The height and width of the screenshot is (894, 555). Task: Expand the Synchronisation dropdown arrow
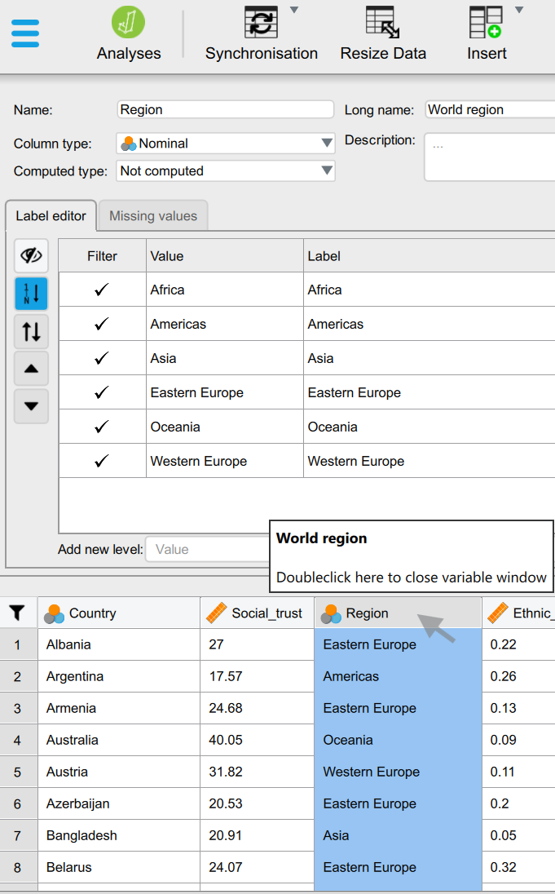294,11
